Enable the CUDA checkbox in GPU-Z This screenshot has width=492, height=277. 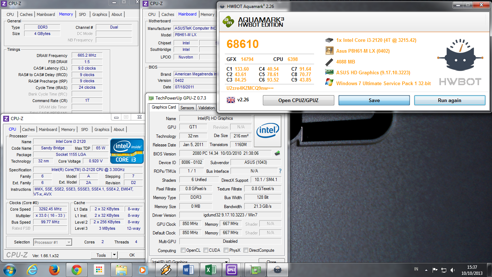206,250
